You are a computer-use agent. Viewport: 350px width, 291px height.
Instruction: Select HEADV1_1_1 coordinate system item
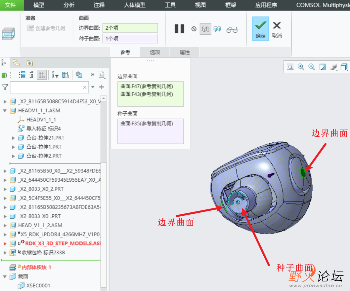click(37, 120)
